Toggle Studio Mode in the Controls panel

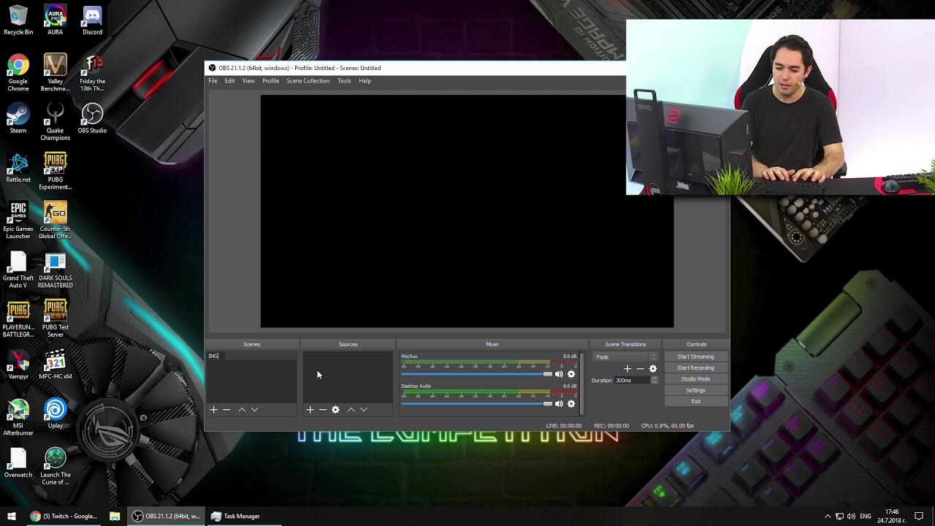coord(695,379)
